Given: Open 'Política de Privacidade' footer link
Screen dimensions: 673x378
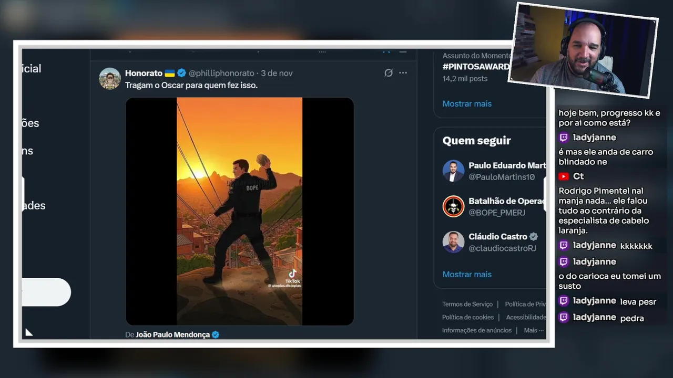Looking at the screenshot, I should pos(526,304).
